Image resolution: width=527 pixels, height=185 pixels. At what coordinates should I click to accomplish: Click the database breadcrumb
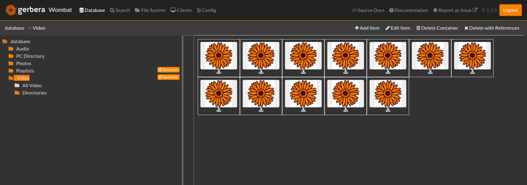14,28
